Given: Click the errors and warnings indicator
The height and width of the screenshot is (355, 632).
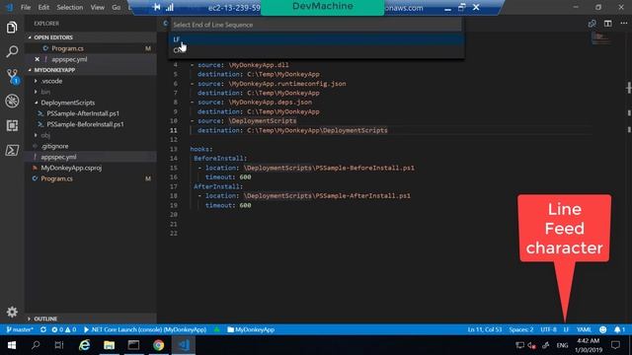Looking at the screenshot, I should [x=64, y=329].
